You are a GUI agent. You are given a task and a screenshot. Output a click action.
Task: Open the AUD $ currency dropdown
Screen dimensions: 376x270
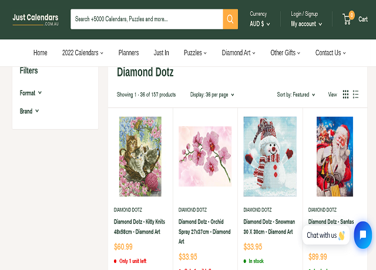(260, 24)
